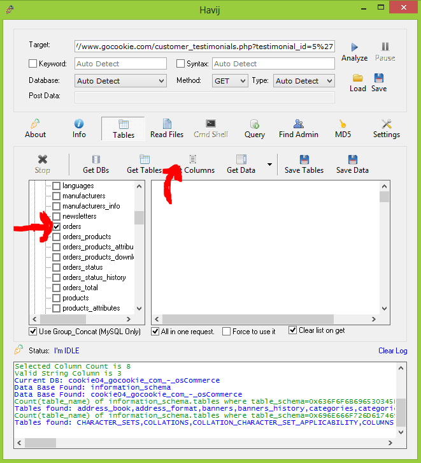Select the orders_status tree item

tap(83, 267)
